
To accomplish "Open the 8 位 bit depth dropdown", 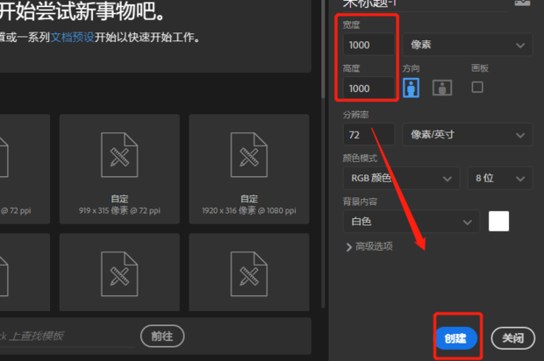I will point(499,178).
